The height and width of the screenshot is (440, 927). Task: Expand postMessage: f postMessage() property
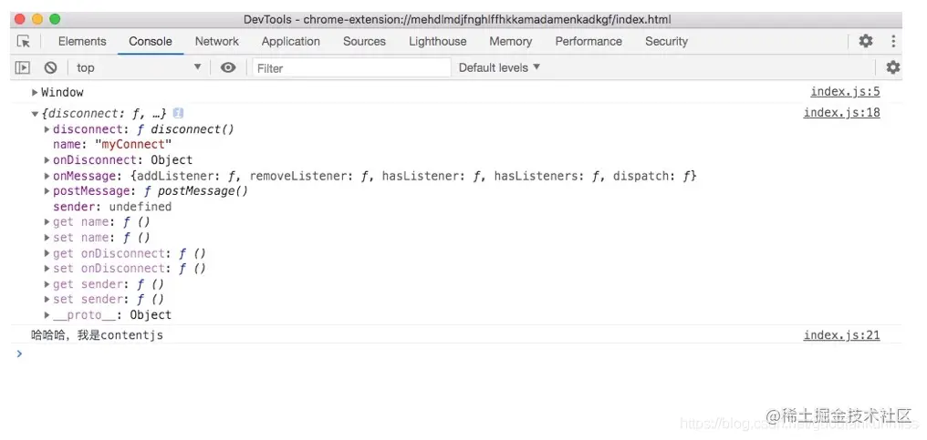point(47,191)
